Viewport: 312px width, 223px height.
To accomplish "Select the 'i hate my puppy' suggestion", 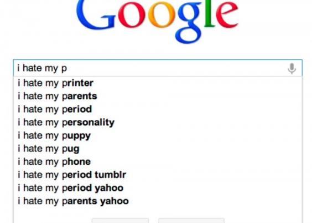I will pyautogui.click(x=158, y=136).
